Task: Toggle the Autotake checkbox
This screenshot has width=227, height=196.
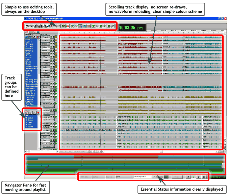Action: point(154,177)
